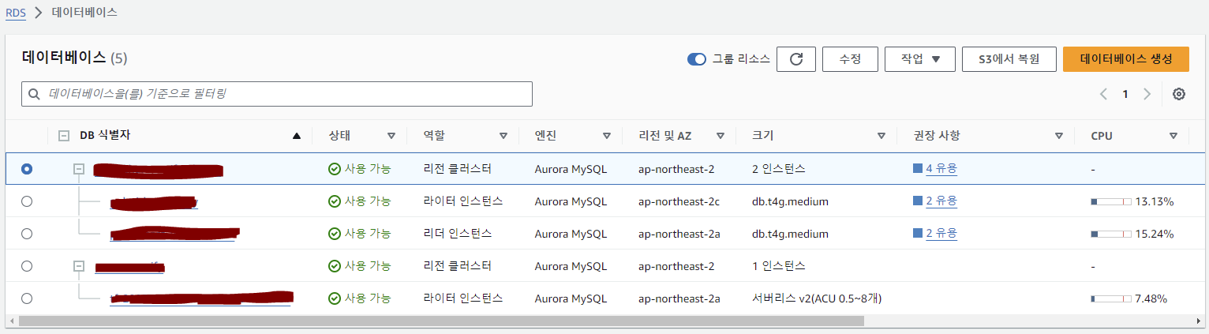This screenshot has height=334, width=1209.
Task: Click 데이터베이스 breadcrumb text
Action: (x=85, y=13)
